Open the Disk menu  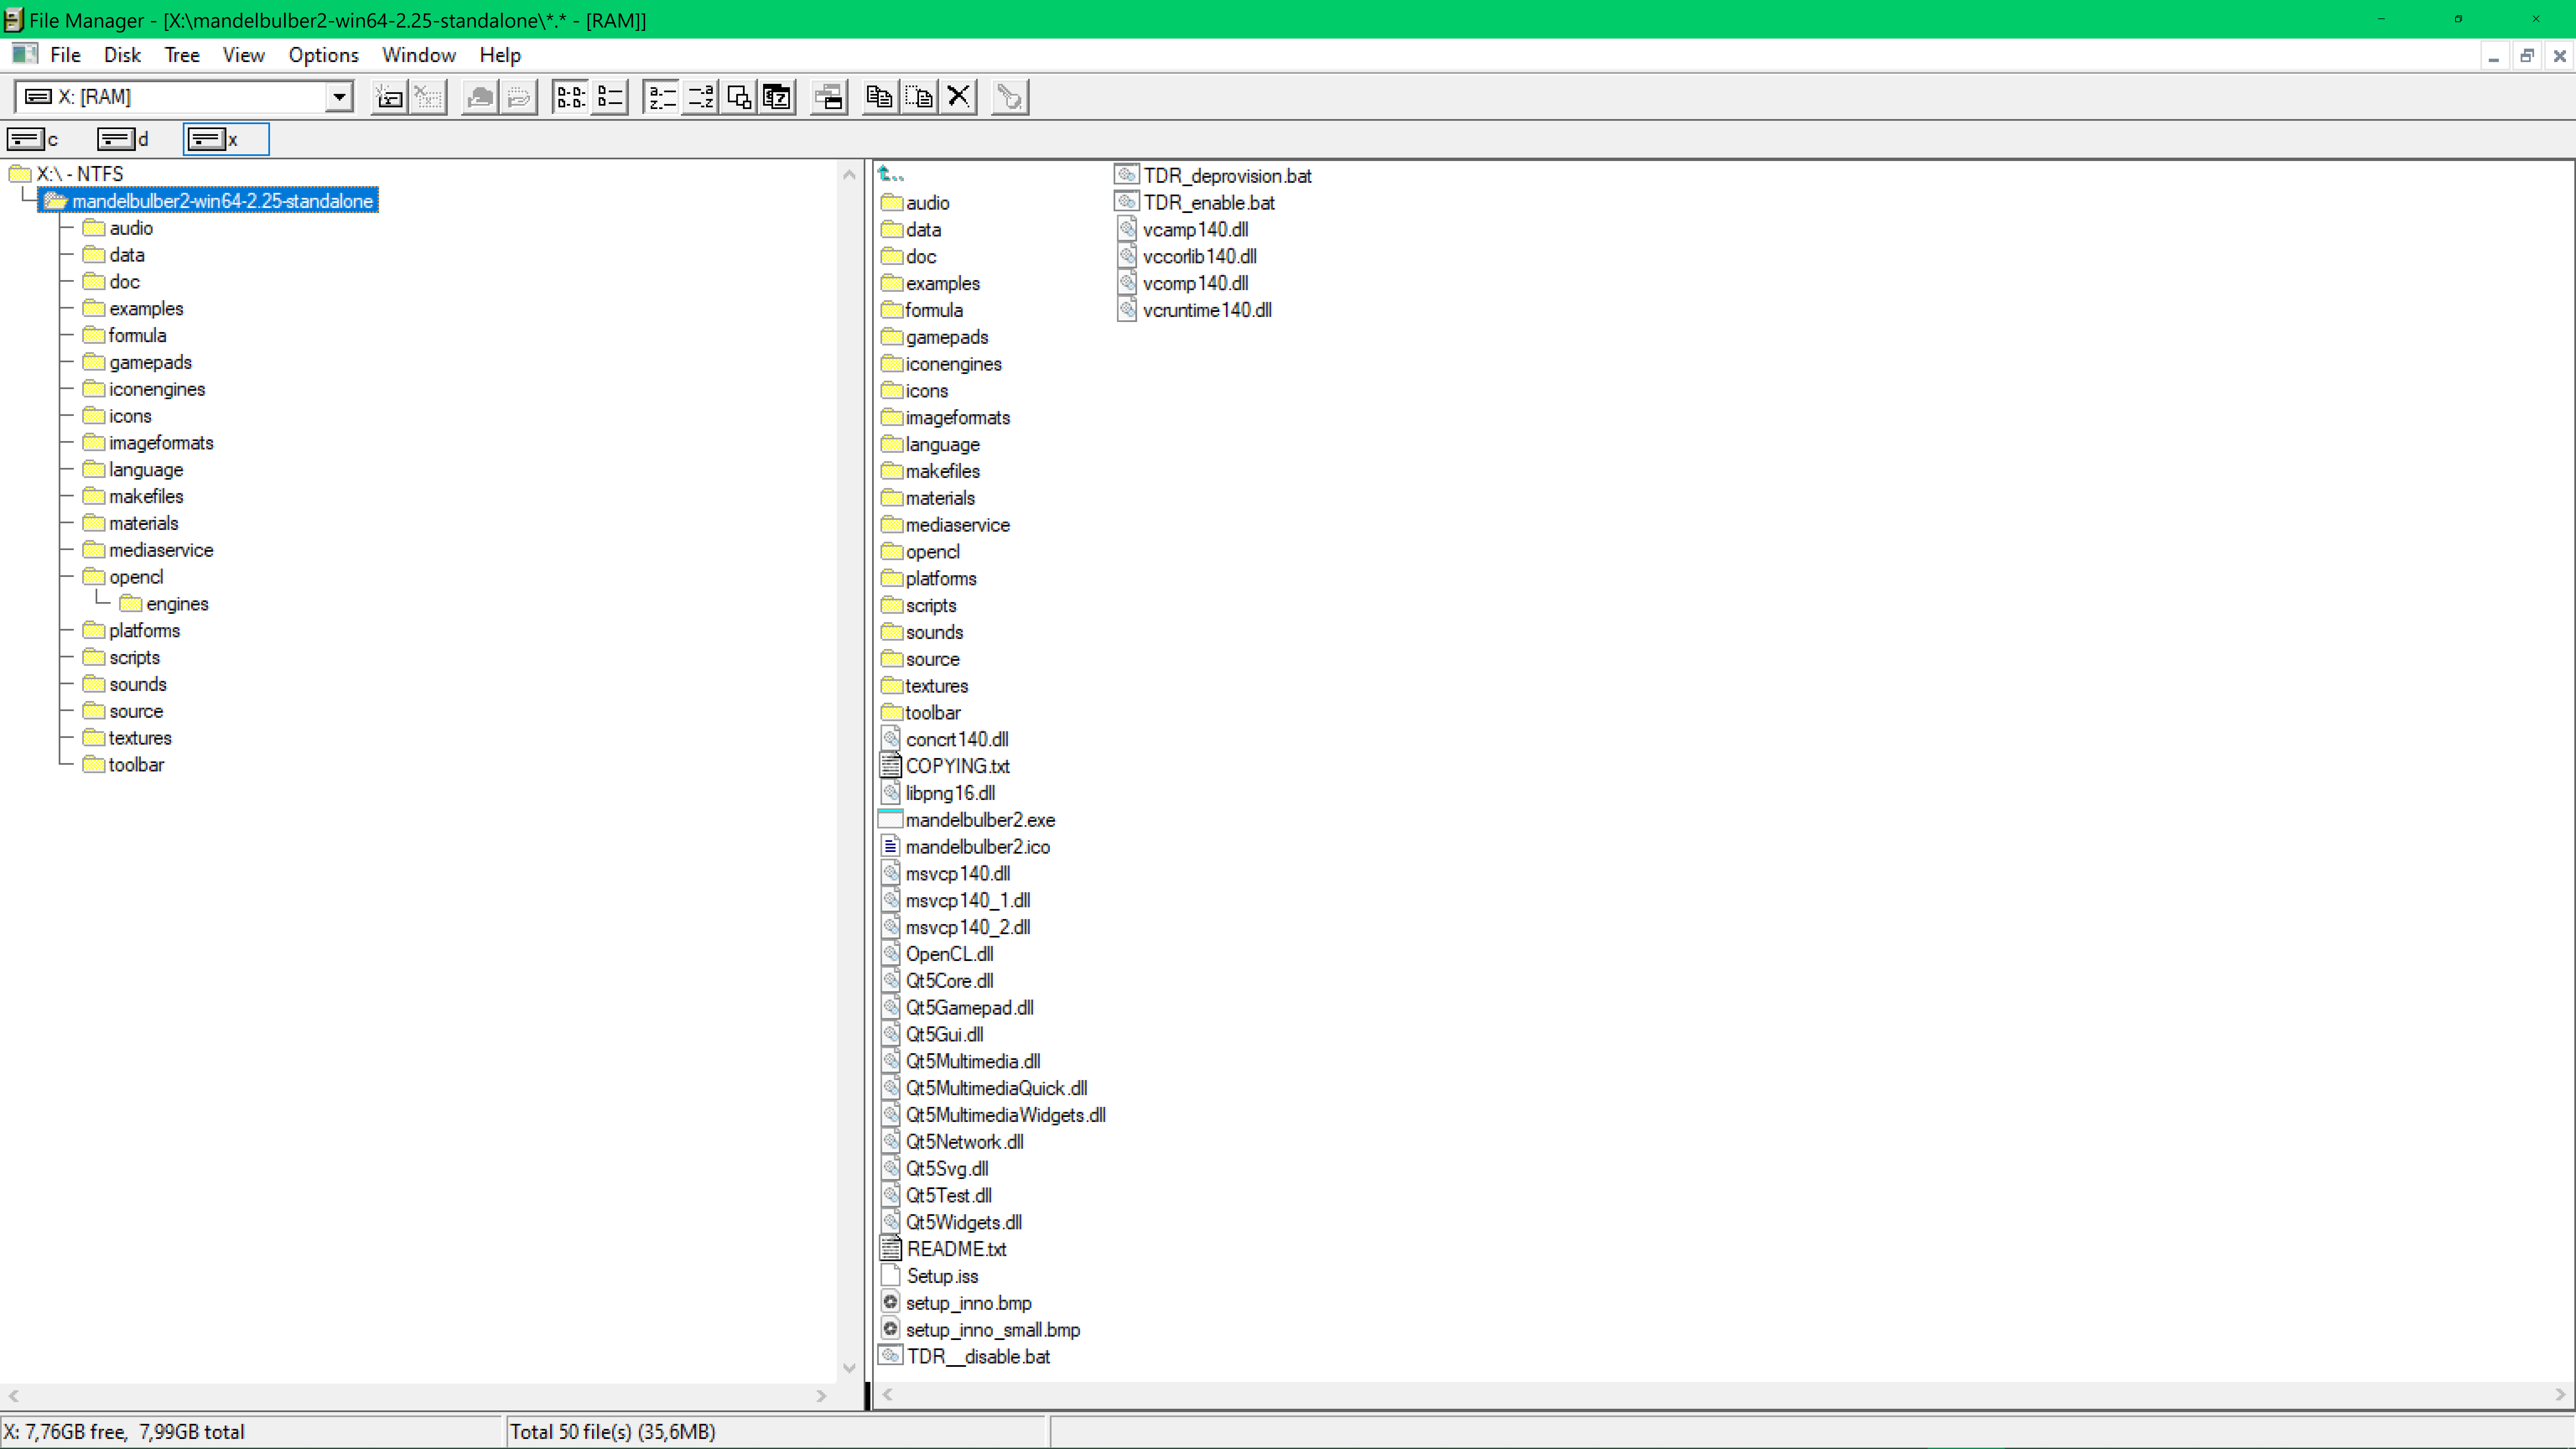pyautogui.click(x=122, y=55)
